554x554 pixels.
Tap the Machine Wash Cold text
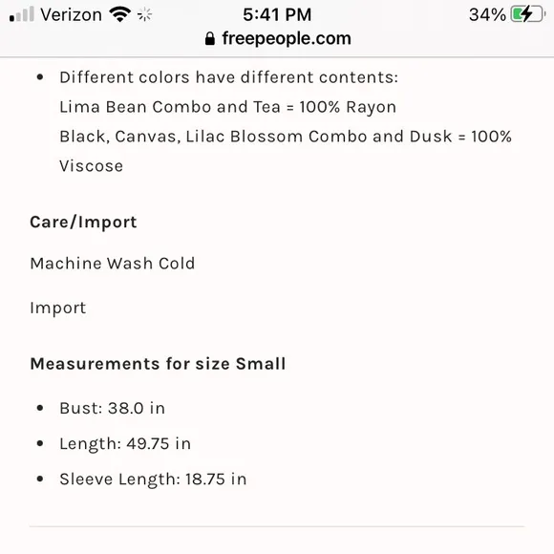coord(113,264)
